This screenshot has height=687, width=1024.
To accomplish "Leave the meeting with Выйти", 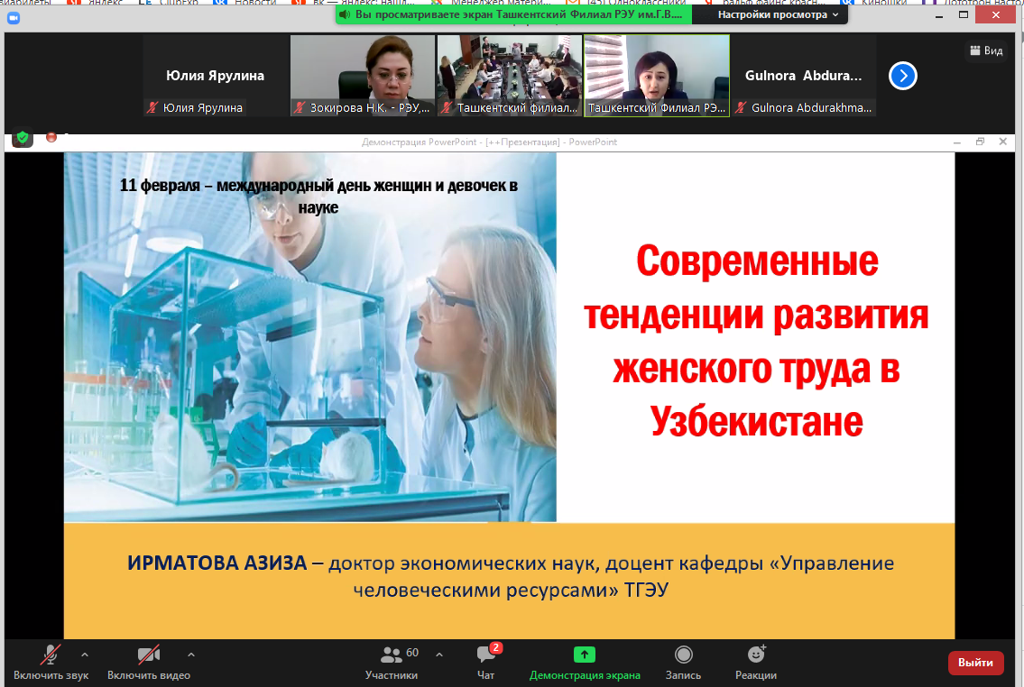I will [975, 663].
